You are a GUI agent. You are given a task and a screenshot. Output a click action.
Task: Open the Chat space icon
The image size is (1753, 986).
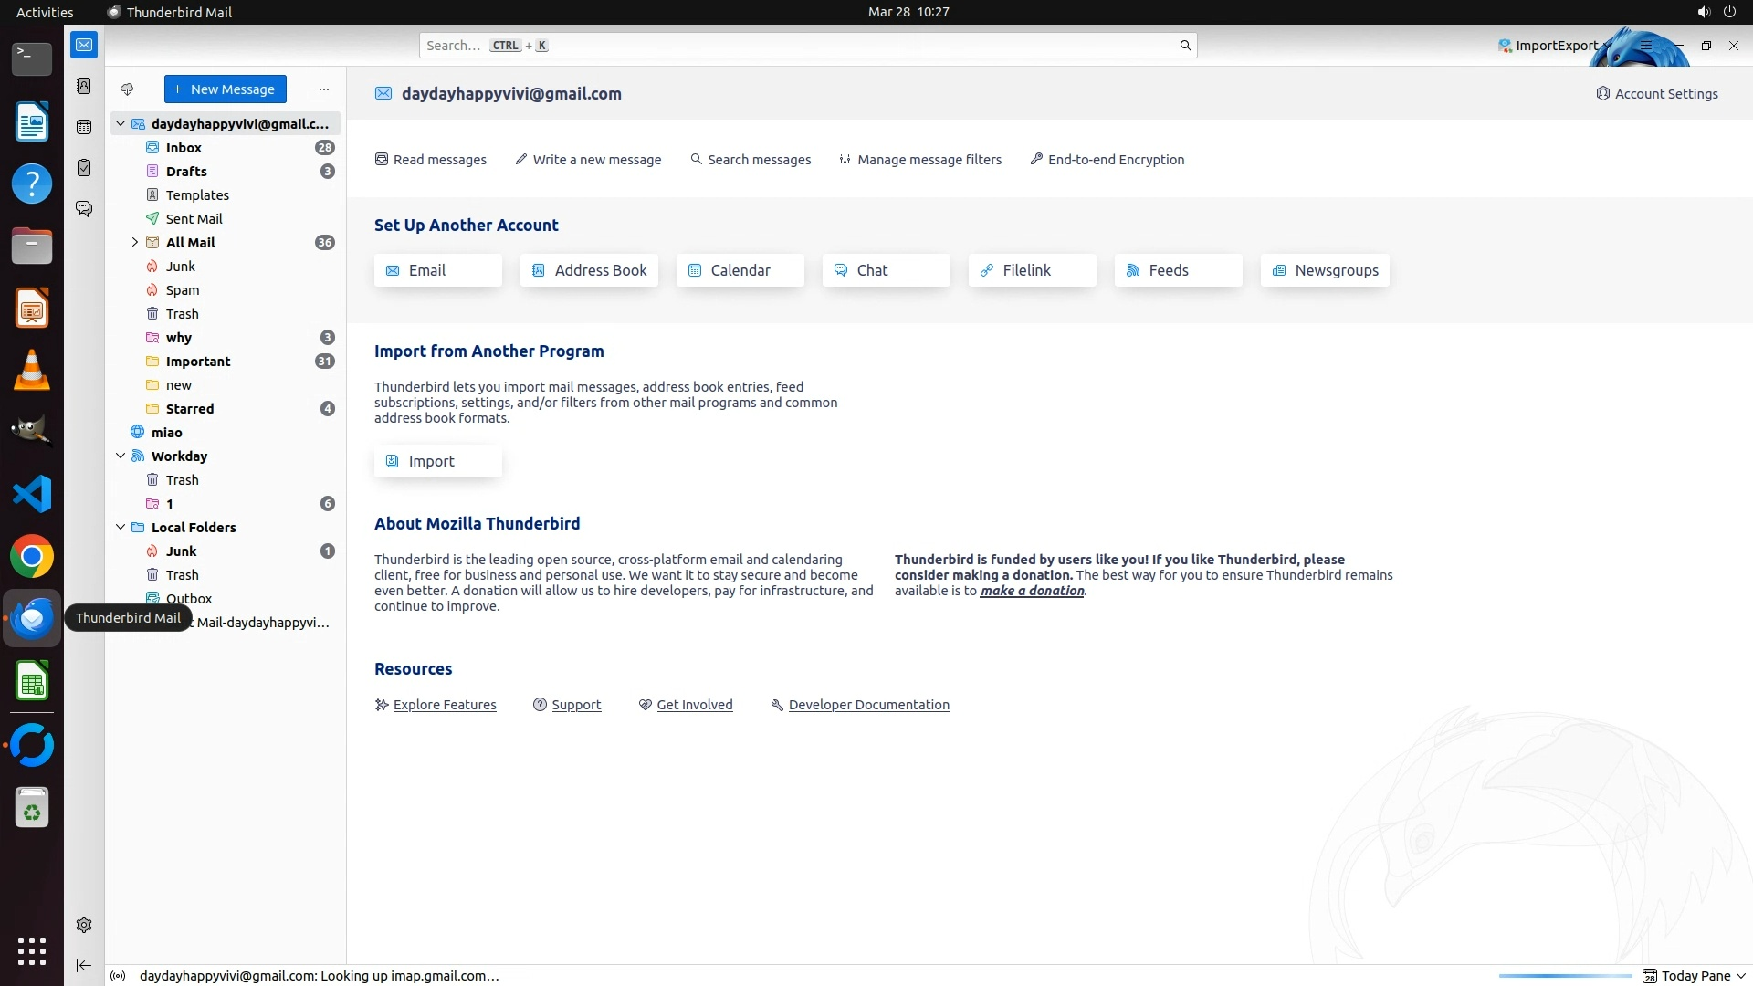(84, 209)
